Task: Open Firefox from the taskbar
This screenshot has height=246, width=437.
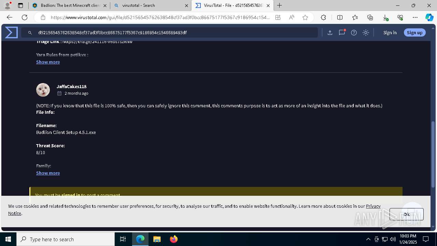Action: pyautogui.click(x=173, y=239)
